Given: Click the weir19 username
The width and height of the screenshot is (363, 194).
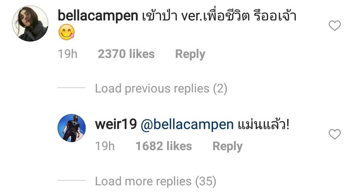Looking at the screenshot, I should (x=116, y=124).
